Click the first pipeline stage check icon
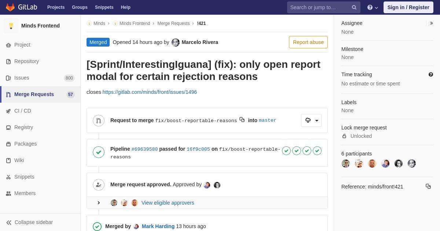This screenshot has height=231, width=440. pos(286,151)
